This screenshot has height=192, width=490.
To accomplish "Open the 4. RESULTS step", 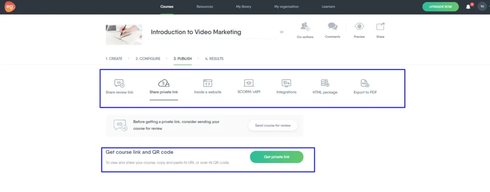I will 214,58.
